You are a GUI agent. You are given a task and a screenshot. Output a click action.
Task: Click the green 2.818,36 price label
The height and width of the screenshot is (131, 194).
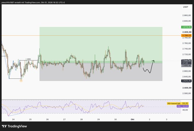tap(187, 27)
